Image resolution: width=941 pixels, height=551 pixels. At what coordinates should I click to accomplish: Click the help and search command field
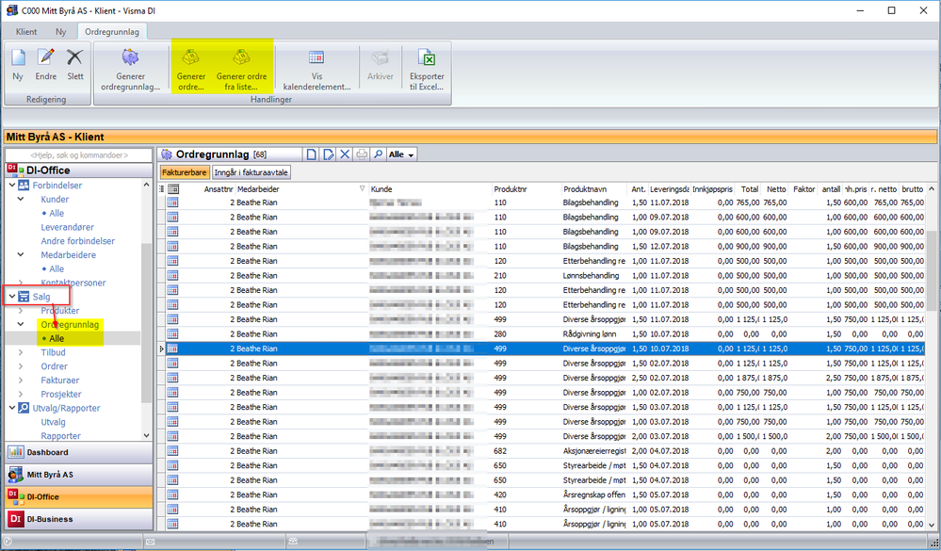click(78, 155)
